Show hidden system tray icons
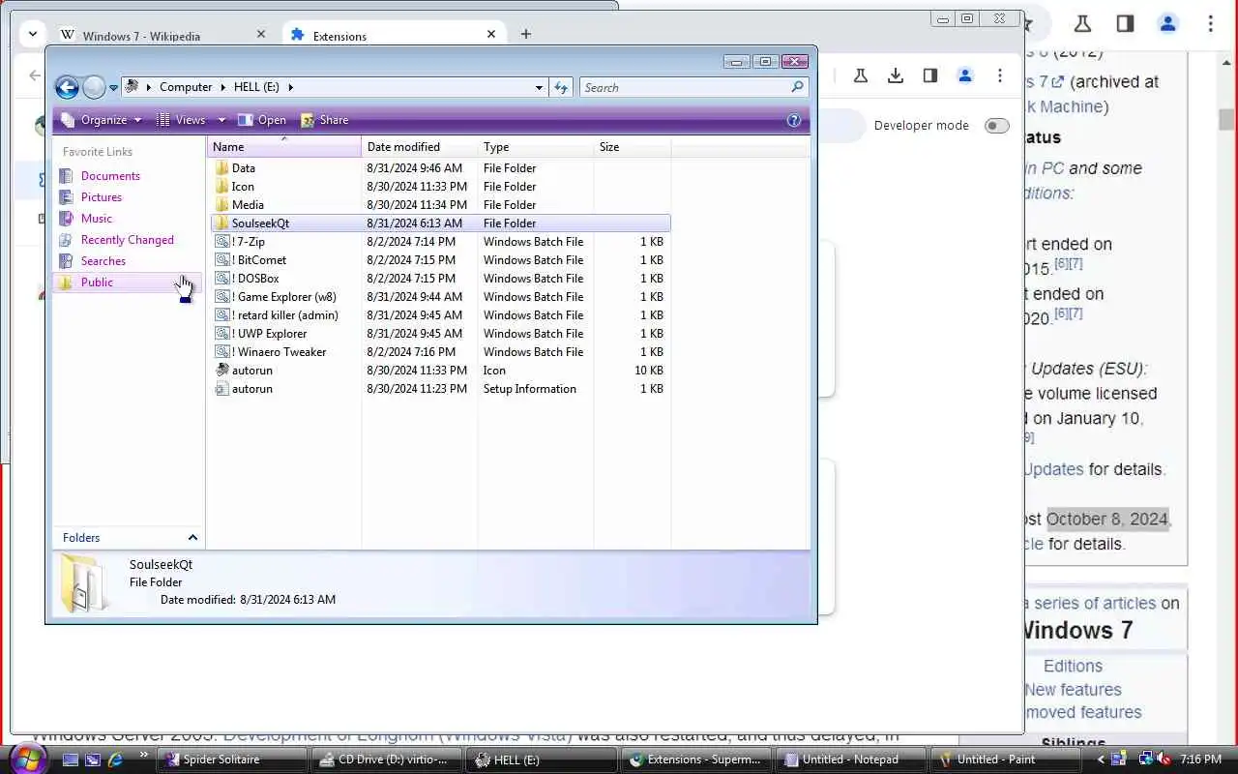 point(1100,759)
